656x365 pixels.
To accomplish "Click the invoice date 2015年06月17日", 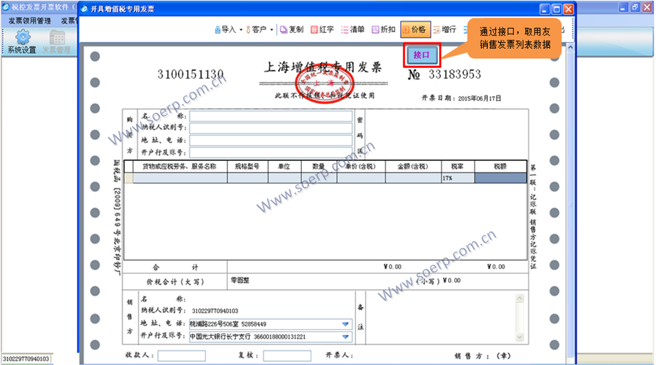I will coord(480,99).
